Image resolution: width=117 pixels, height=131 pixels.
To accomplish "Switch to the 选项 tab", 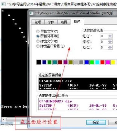I will pyautogui.click(x=38, y=22).
